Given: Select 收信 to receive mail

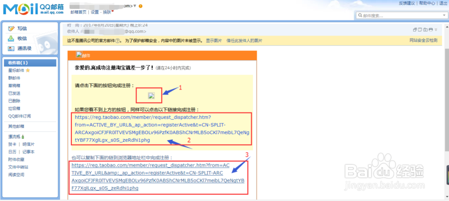Looking at the screenshot, I should (22, 39).
